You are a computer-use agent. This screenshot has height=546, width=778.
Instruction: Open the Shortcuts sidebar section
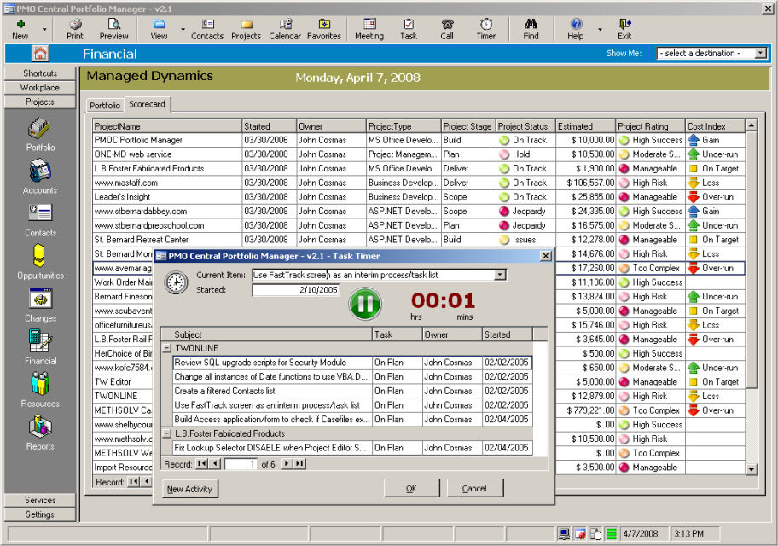click(x=40, y=73)
